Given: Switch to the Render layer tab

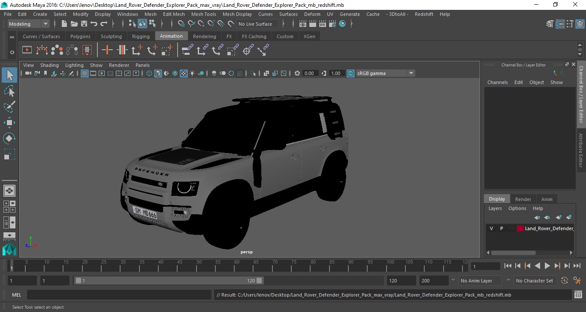Looking at the screenshot, I should (523, 199).
